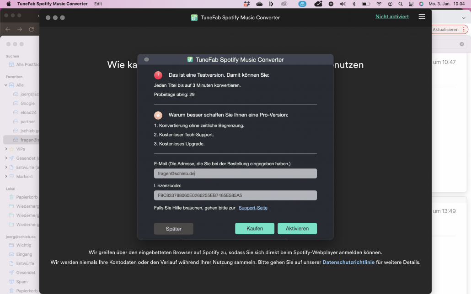Image resolution: width=471 pixels, height=294 pixels.
Task: Focus the E-Mail input field
Action: click(235, 173)
